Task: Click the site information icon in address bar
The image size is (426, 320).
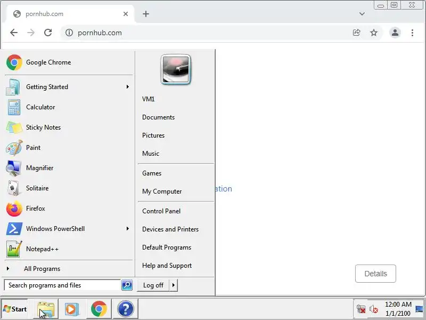Action: coord(69,33)
